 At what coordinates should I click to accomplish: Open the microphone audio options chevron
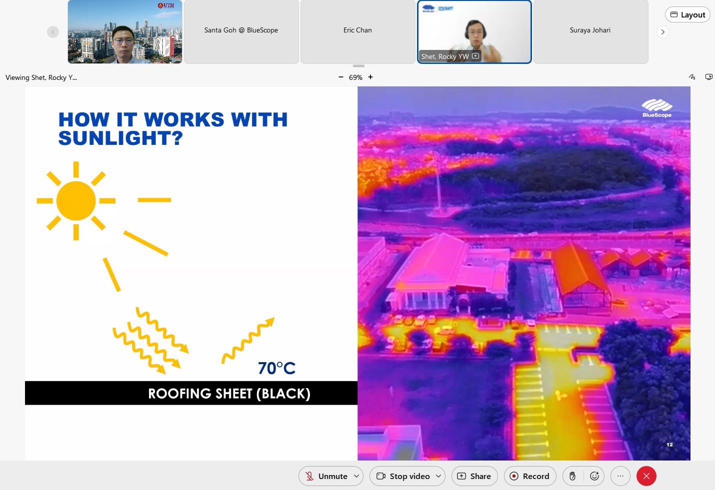pyautogui.click(x=356, y=476)
